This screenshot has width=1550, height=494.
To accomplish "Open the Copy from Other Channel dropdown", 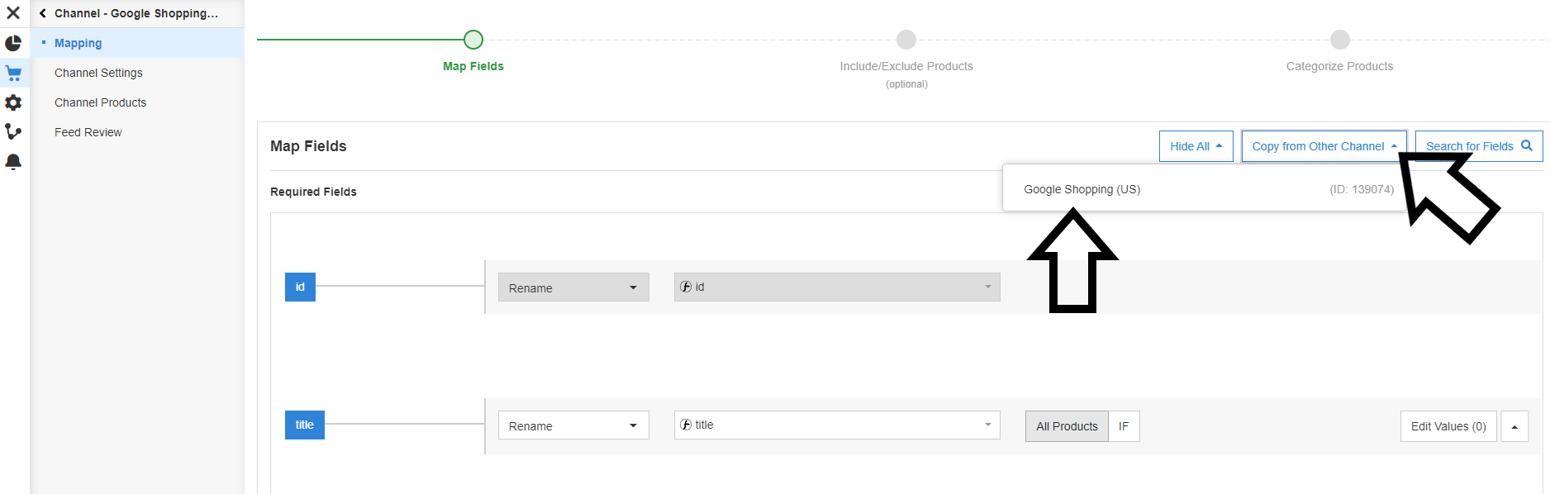I will 1324,146.
